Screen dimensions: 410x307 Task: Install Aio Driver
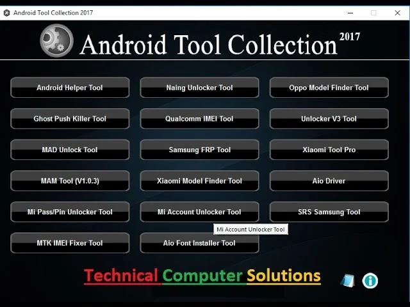click(x=329, y=180)
